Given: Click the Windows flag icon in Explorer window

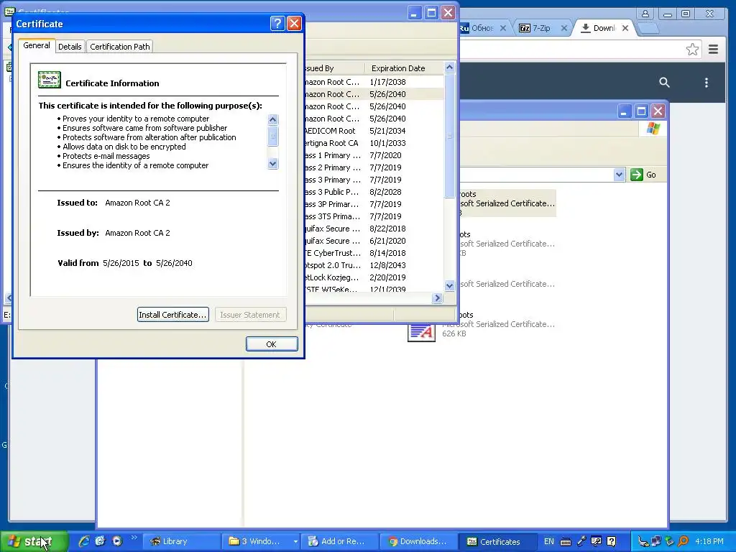Looking at the screenshot, I should [653, 129].
